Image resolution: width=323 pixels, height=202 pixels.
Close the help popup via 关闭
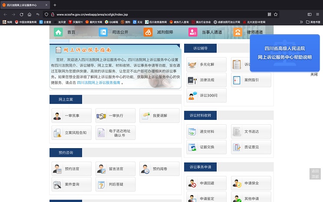(313, 74)
